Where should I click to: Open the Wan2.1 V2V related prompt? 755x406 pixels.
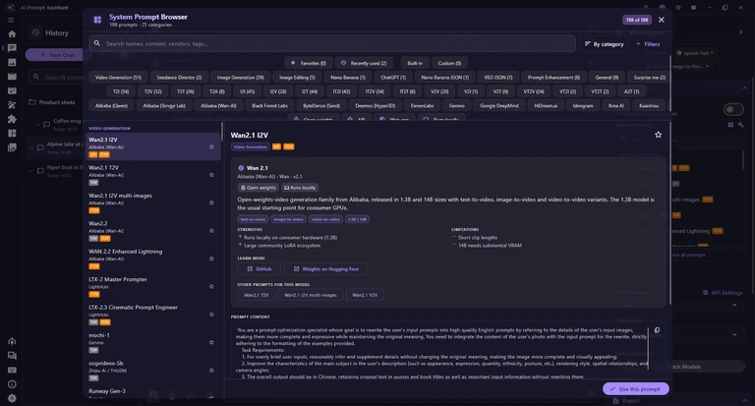(x=365, y=295)
